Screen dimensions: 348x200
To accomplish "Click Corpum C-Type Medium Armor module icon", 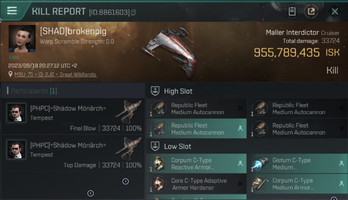I will point(260,184).
